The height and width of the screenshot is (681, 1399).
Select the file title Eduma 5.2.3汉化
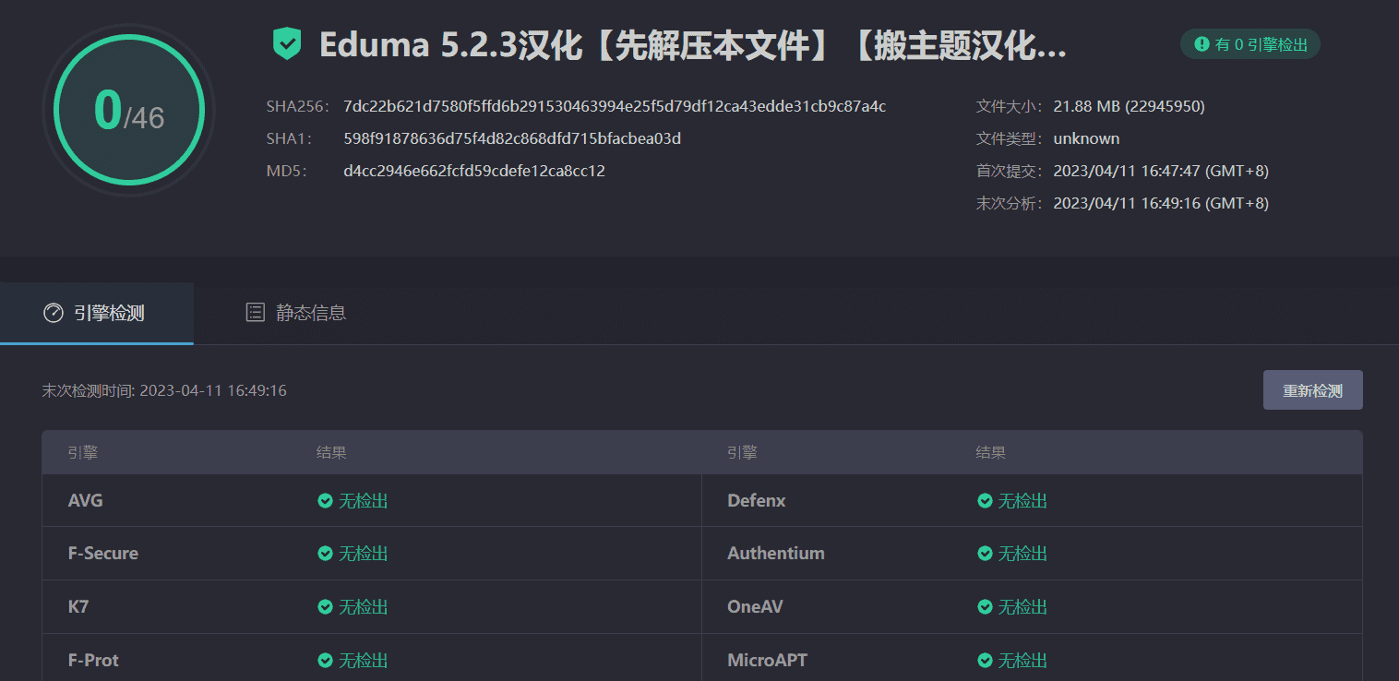click(693, 44)
